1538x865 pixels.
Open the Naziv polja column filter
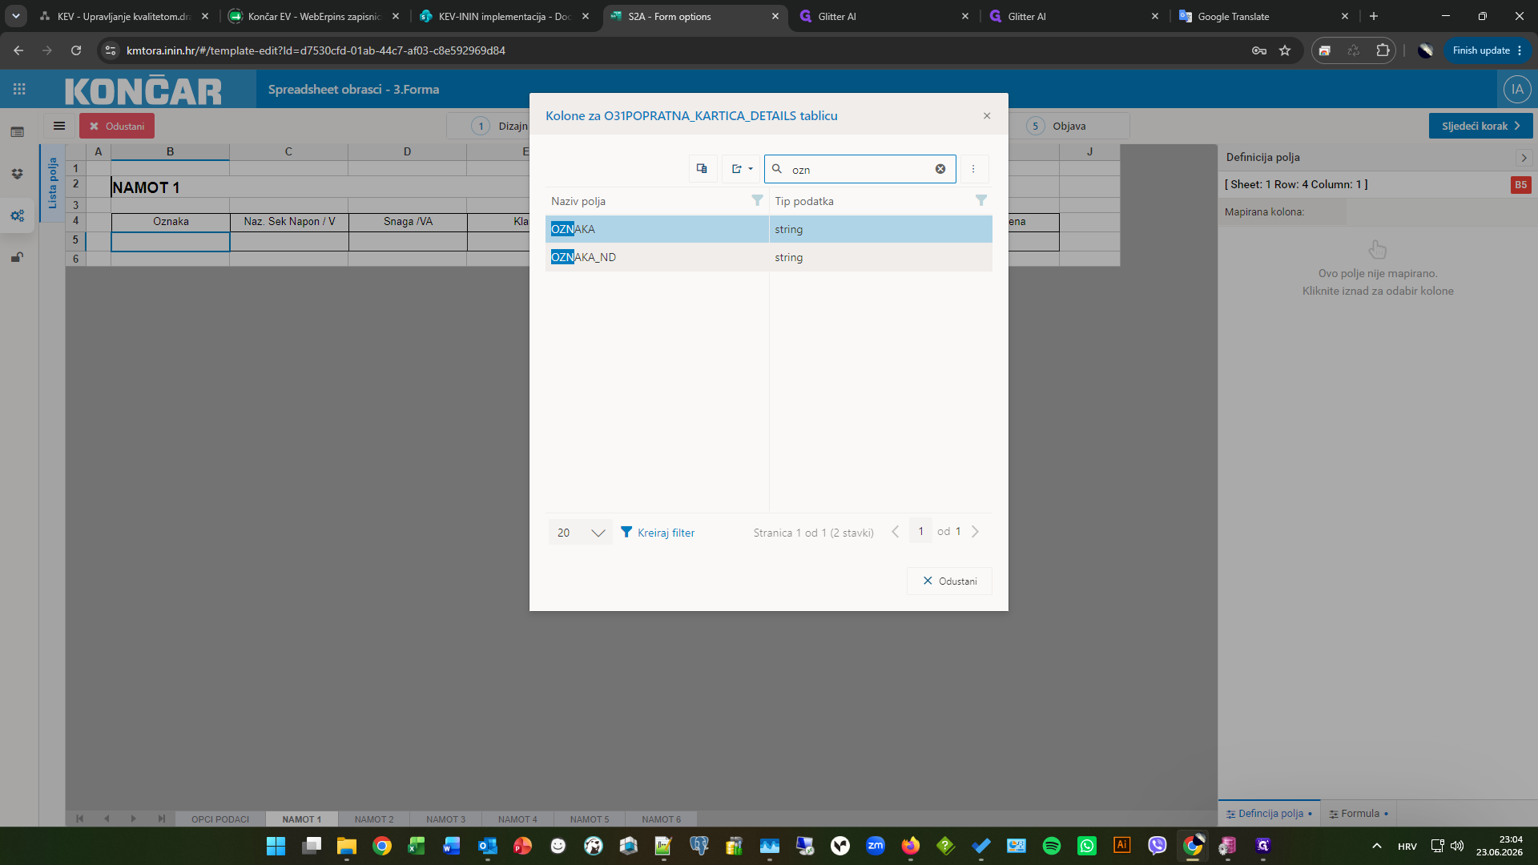point(757,201)
